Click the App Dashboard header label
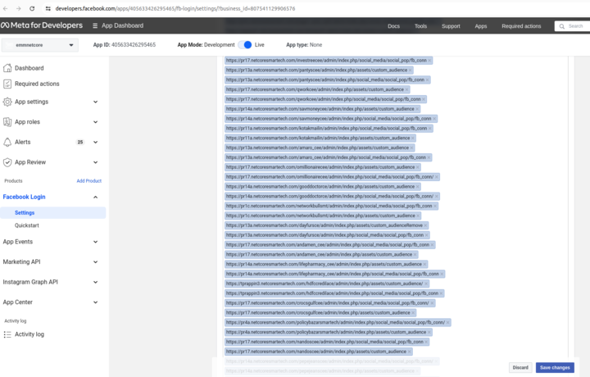The width and height of the screenshot is (590, 377). click(x=122, y=25)
